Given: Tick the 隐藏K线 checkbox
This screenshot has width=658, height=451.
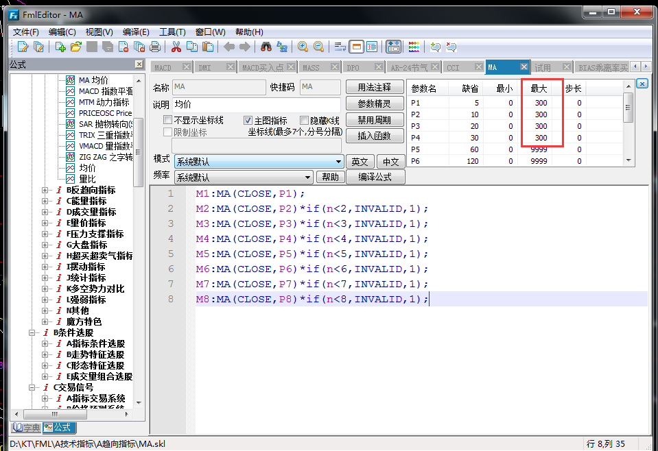Looking at the screenshot, I should [x=304, y=121].
